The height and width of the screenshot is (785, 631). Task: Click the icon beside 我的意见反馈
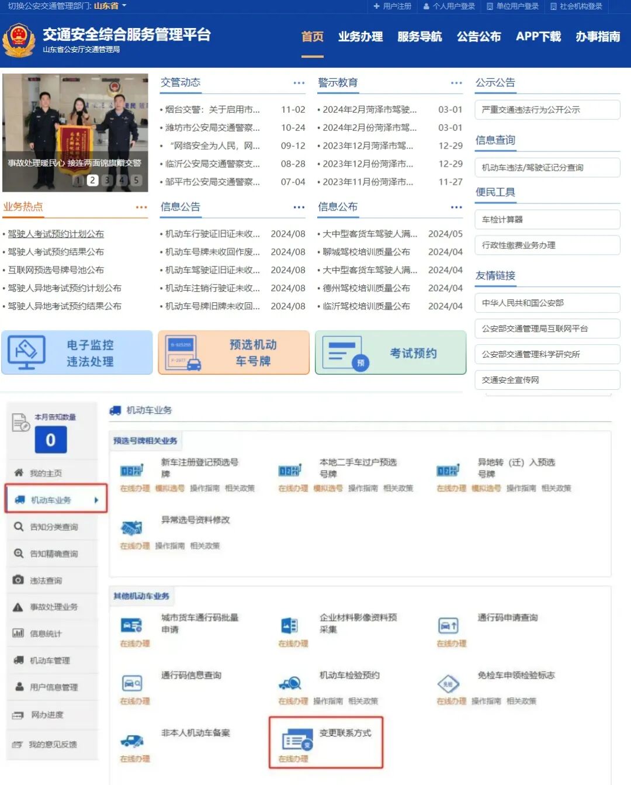click(x=18, y=744)
